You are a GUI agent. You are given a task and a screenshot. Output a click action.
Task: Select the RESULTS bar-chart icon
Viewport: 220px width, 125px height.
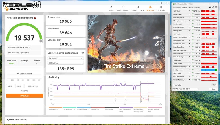150,7
